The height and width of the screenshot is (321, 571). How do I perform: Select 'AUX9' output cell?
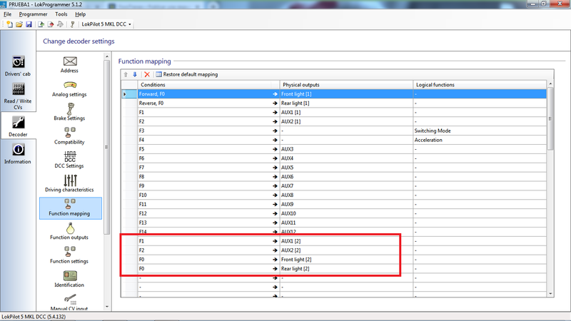pyautogui.click(x=346, y=204)
